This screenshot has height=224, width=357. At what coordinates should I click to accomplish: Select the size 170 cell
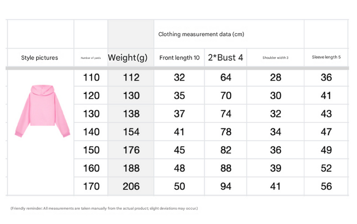[x=91, y=187]
